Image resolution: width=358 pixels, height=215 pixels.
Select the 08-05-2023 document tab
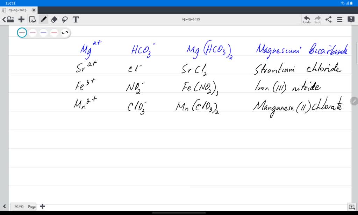[17, 10]
